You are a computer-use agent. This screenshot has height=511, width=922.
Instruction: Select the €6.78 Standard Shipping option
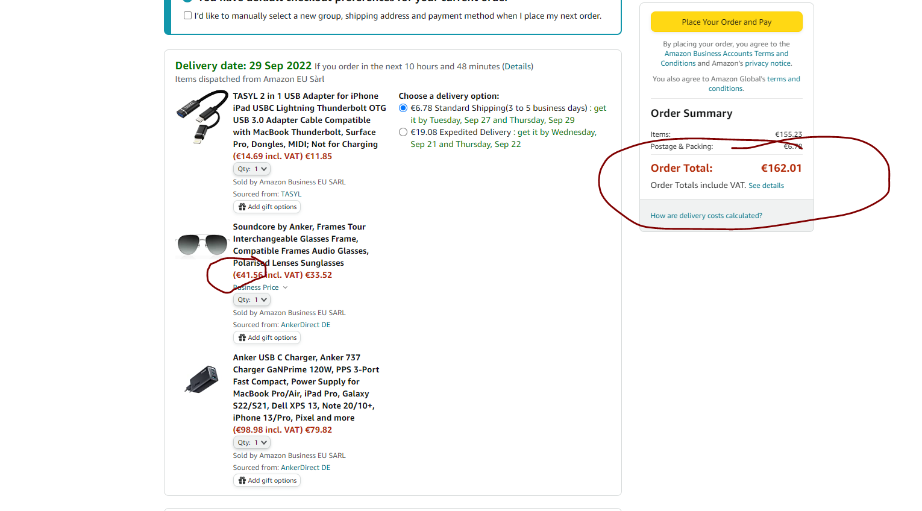(403, 108)
